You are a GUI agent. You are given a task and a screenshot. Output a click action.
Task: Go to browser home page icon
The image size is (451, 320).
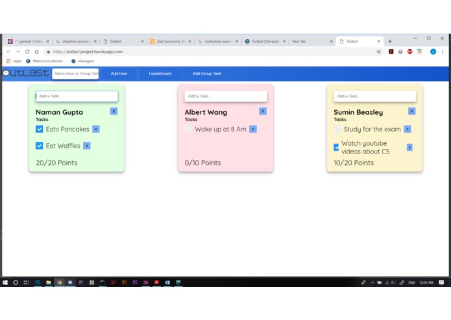(x=36, y=52)
